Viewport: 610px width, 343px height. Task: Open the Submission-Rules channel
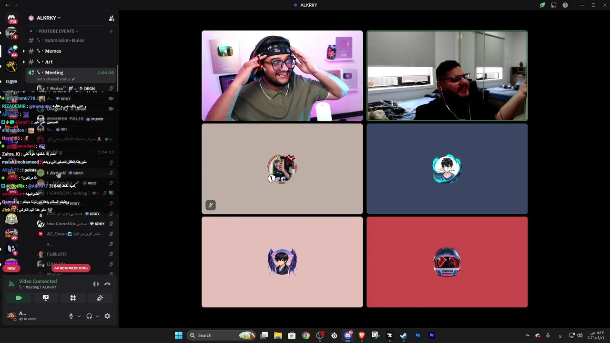point(70,40)
